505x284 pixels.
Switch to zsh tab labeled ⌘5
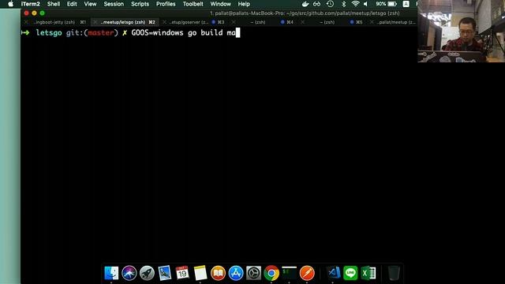[332, 22]
